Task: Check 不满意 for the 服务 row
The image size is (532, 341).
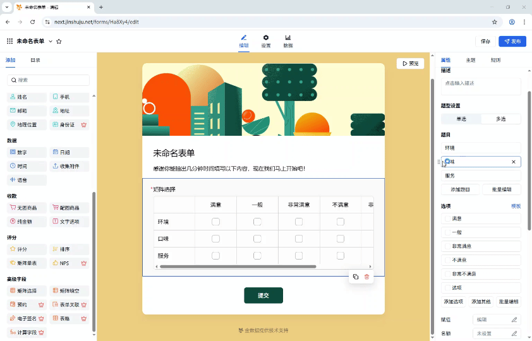Action: [341, 256]
